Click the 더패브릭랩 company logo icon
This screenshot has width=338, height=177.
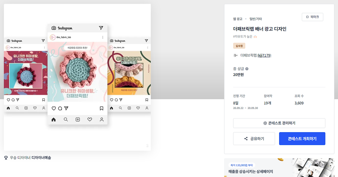[236, 55]
